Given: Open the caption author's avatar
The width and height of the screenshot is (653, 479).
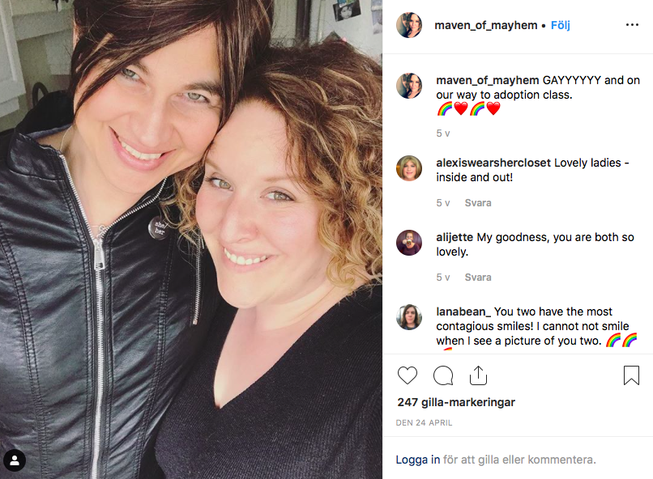Looking at the screenshot, I should (409, 86).
